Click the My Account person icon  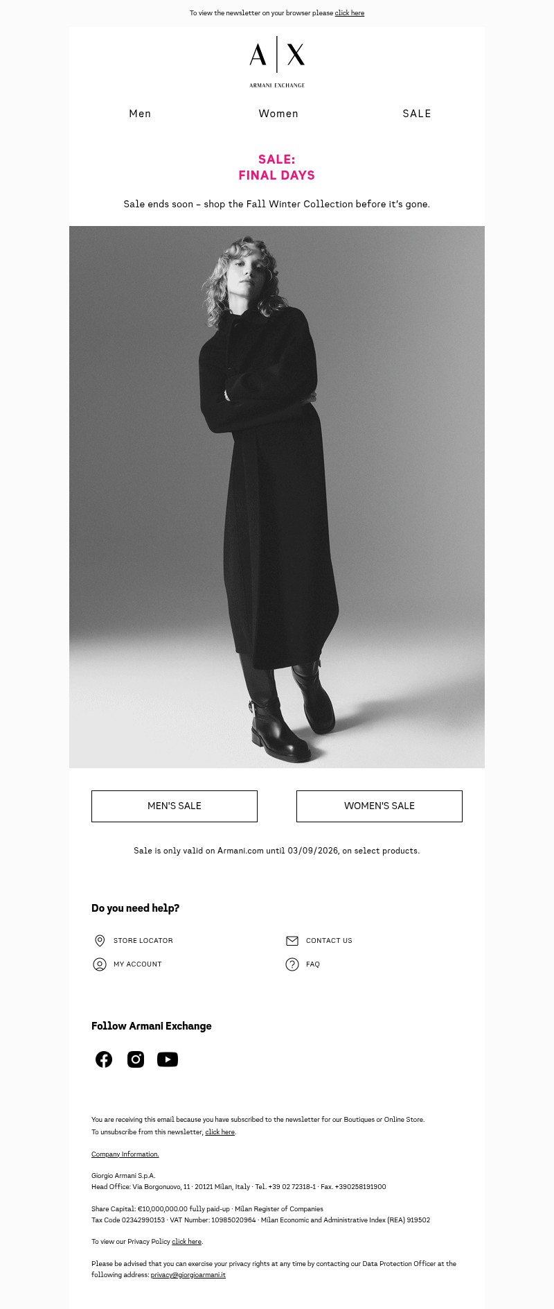pyautogui.click(x=100, y=964)
